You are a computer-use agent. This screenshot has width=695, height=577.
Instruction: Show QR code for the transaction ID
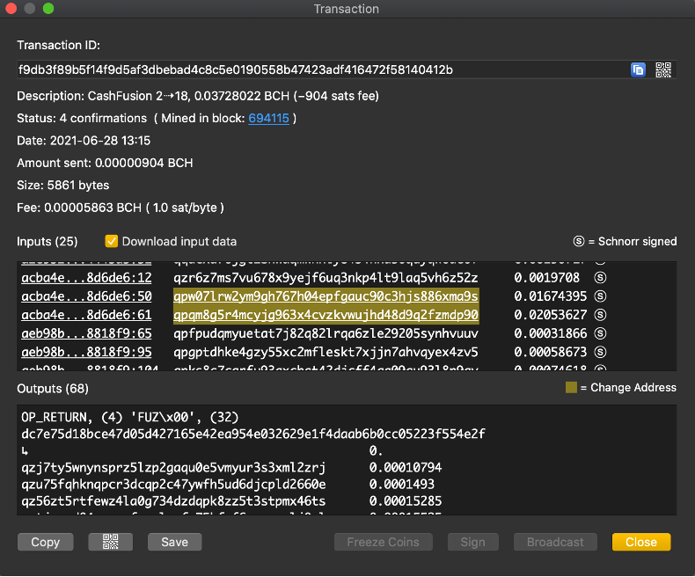click(x=663, y=69)
